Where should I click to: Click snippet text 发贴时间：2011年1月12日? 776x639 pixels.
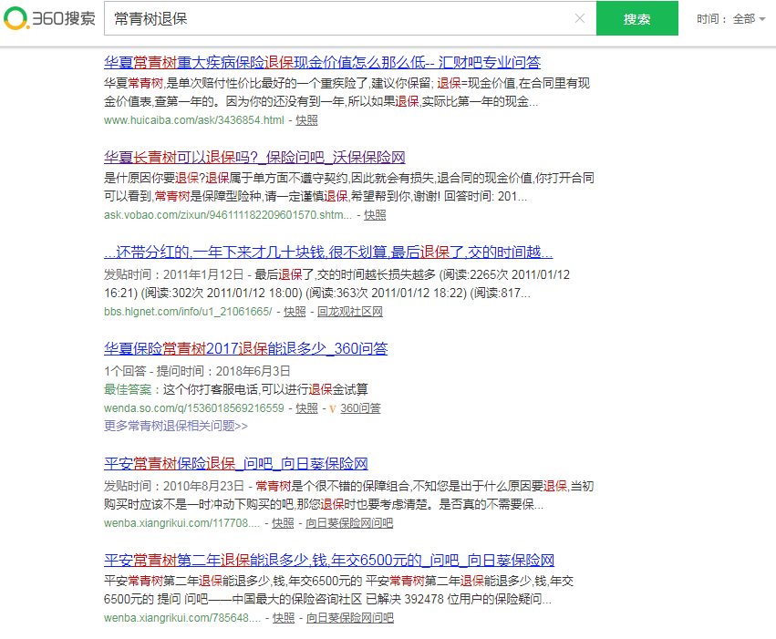click(x=173, y=274)
